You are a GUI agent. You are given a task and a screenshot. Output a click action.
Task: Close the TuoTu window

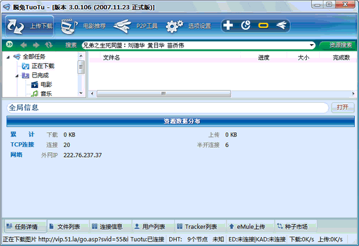[345, 5]
